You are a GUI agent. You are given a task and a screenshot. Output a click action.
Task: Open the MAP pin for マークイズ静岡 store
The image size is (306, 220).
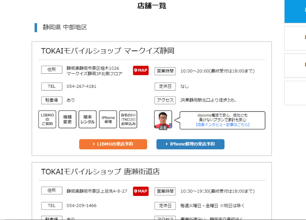tap(140, 70)
